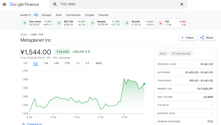Follow Metaplanet Inc stock
This screenshot has width=221, height=125.
[x=187, y=38]
